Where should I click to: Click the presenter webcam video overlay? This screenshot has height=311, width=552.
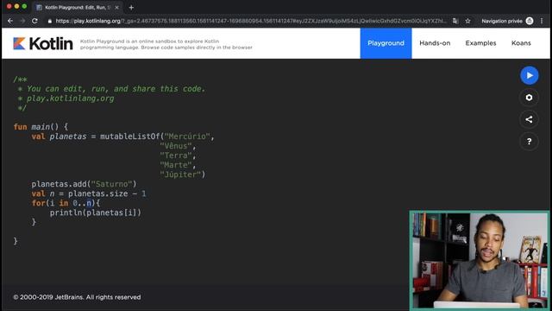(x=480, y=260)
